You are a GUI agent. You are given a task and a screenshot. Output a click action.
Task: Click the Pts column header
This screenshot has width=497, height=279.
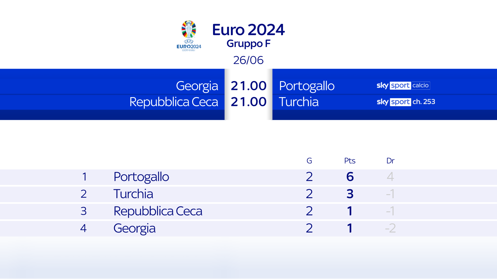349,161
